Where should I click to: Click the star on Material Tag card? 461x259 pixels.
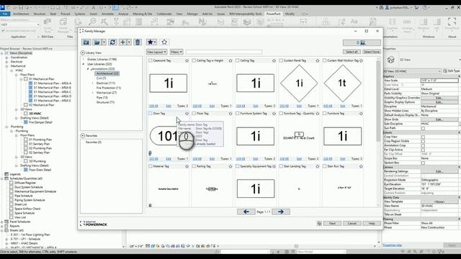click(187, 166)
